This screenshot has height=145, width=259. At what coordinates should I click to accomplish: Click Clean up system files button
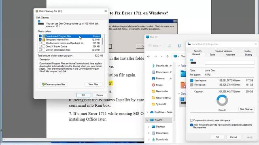pos(53,84)
